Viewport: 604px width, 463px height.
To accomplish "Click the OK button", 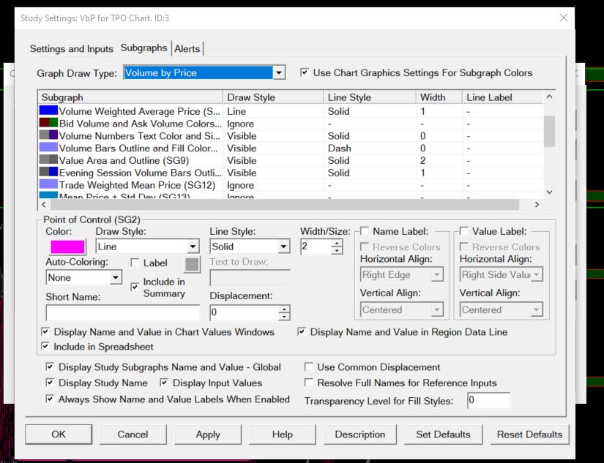I will coord(59,434).
